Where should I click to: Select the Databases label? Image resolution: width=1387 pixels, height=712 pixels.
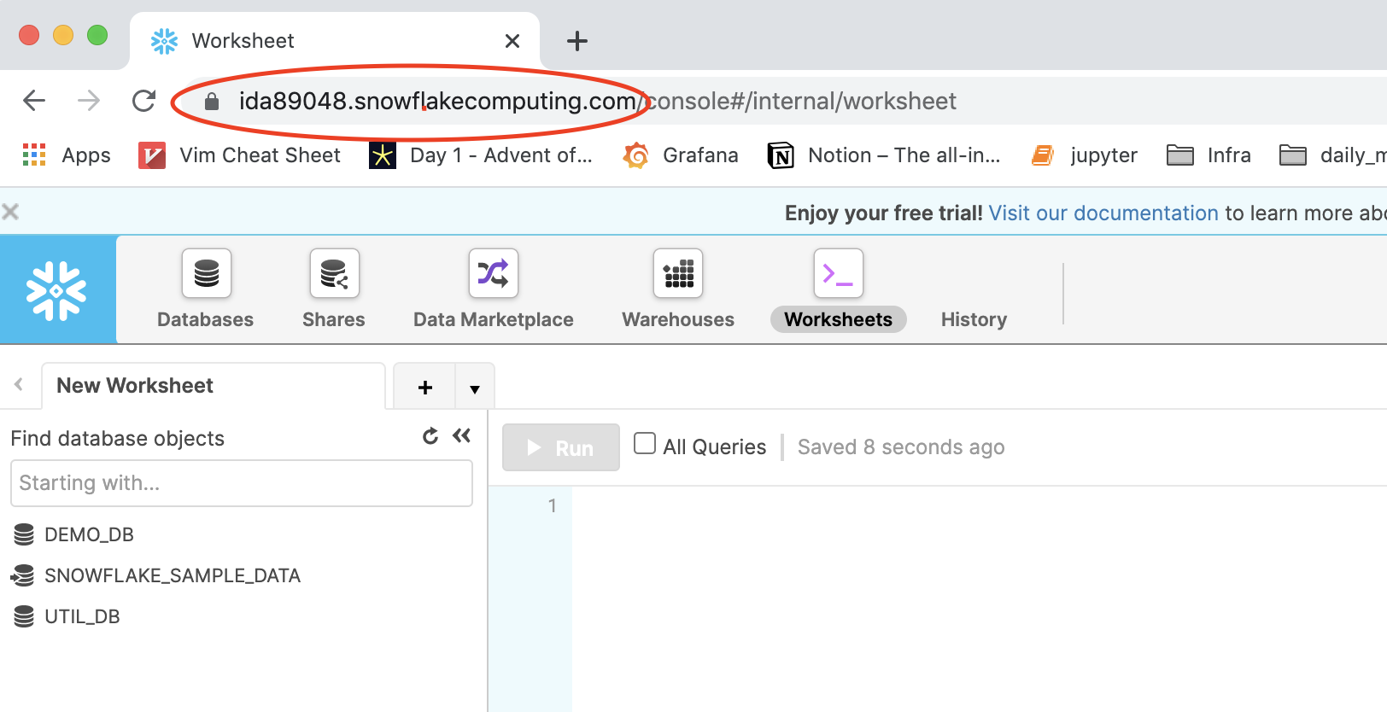(206, 319)
